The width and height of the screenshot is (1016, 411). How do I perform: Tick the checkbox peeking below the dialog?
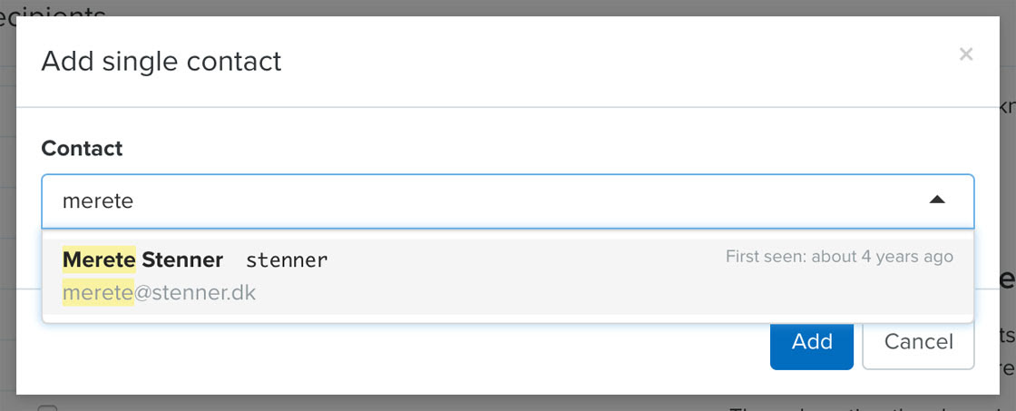[x=47, y=407]
